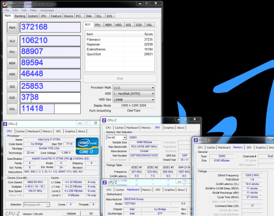This screenshot has width=274, height=216.
Task: Select the FPU results tab
Action: click(98, 25)
